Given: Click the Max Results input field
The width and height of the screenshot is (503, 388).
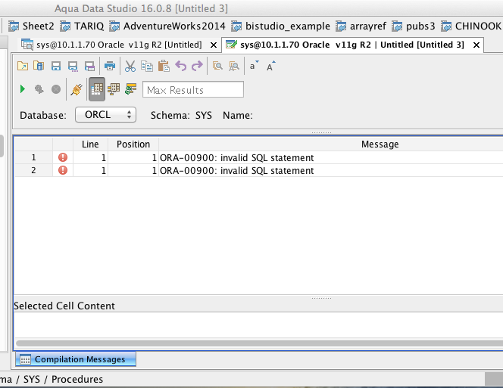Looking at the screenshot, I should point(193,89).
